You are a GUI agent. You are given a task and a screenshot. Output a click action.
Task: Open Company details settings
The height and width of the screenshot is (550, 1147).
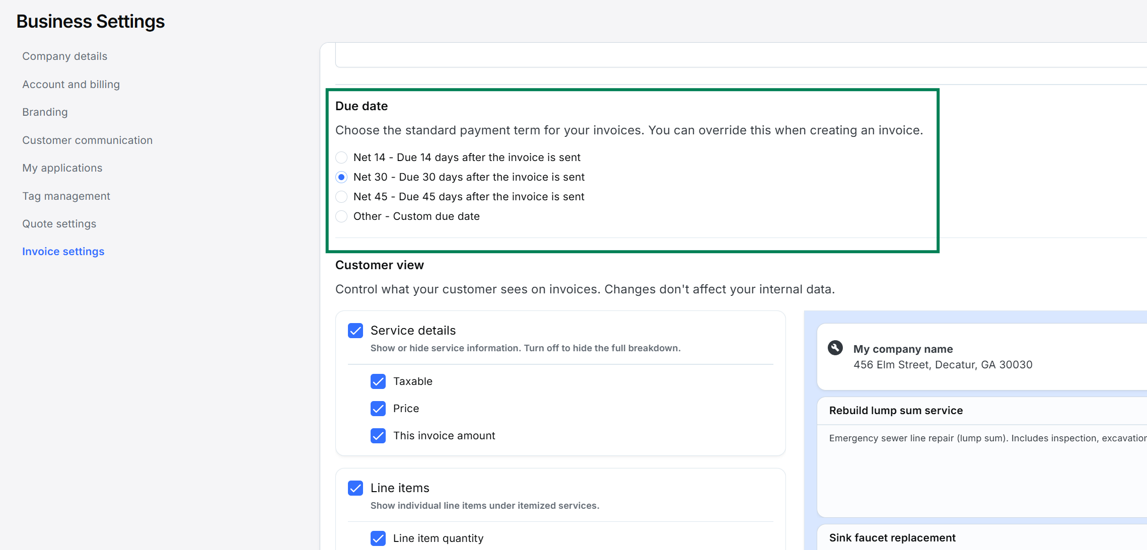click(64, 56)
